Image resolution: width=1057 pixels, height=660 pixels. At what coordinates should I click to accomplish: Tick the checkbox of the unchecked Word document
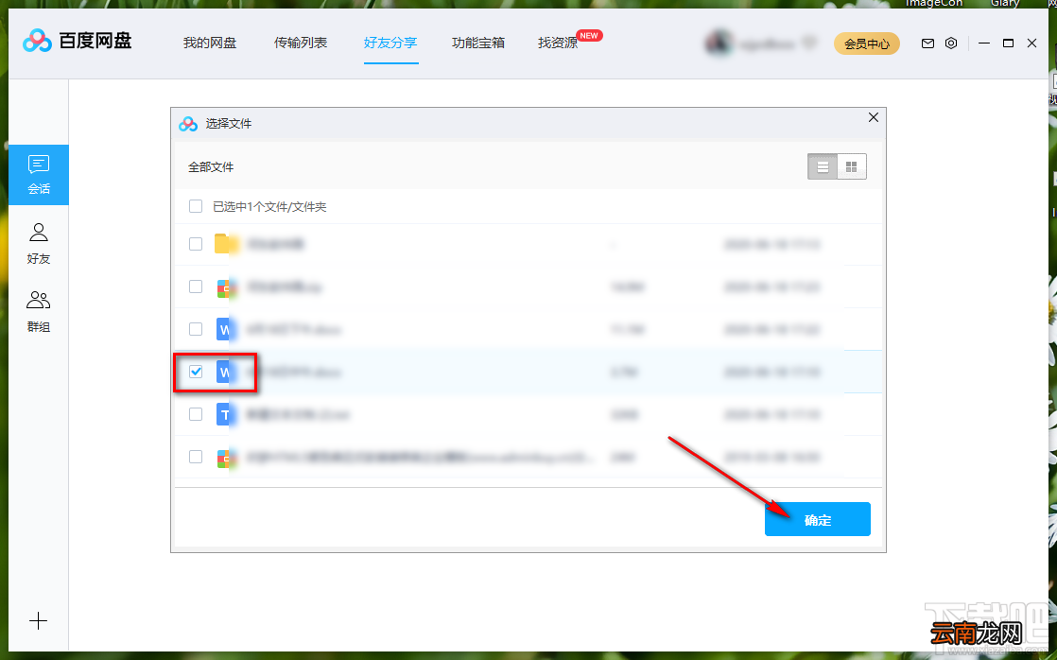[196, 329]
